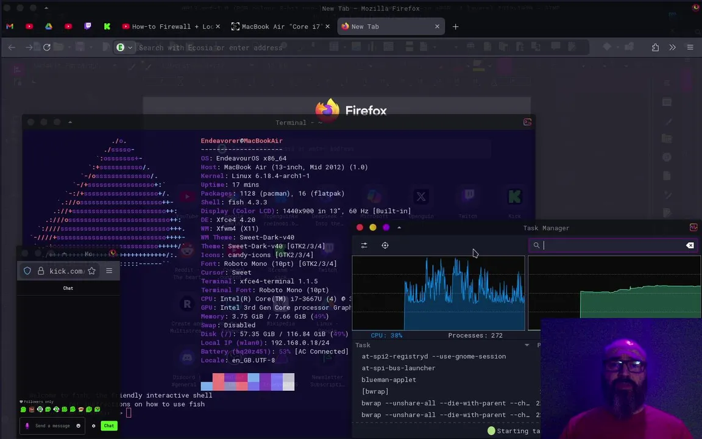The height and width of the screenshot is (439, 702).
Task: Open the Terminal window menu arrow in its title bar
Action: click(70, 122)
